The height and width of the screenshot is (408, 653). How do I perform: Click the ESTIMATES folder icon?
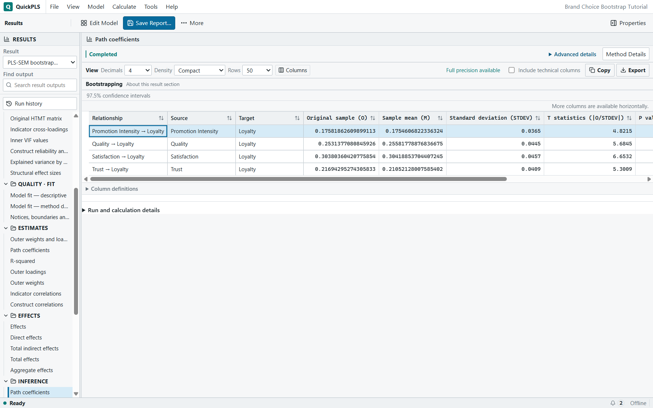coord(13,228)
